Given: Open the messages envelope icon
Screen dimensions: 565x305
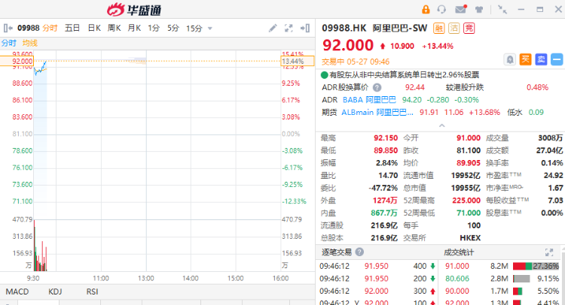Looking at the screenshot, I should click(461, 9).
